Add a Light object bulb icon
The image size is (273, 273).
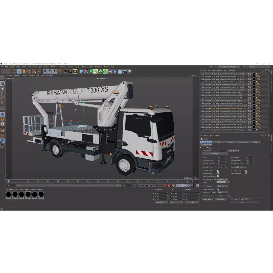(129, 71)
